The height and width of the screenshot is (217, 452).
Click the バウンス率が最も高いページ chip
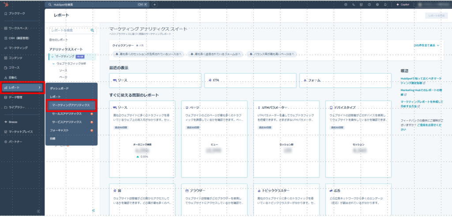click(271, 54)
